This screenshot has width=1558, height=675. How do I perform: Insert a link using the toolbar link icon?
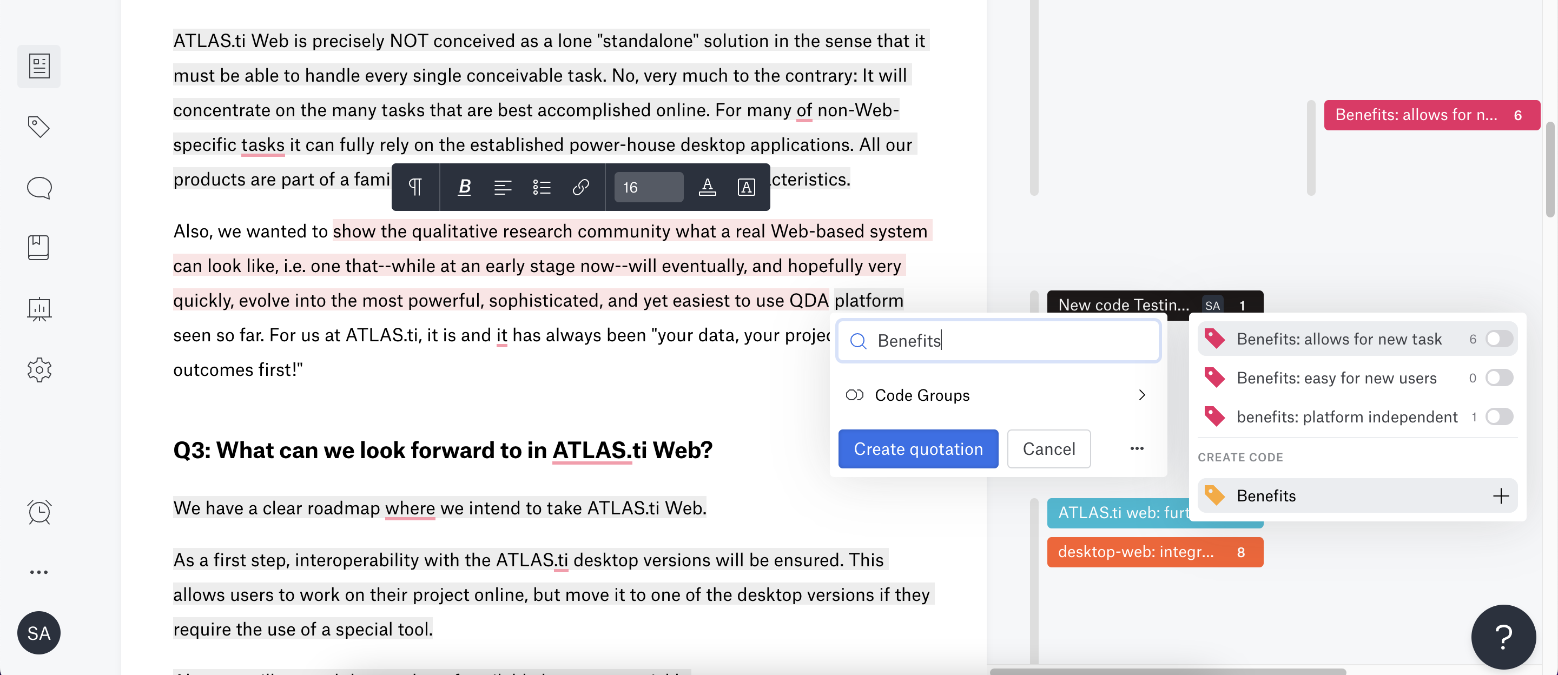click(580, 188)
